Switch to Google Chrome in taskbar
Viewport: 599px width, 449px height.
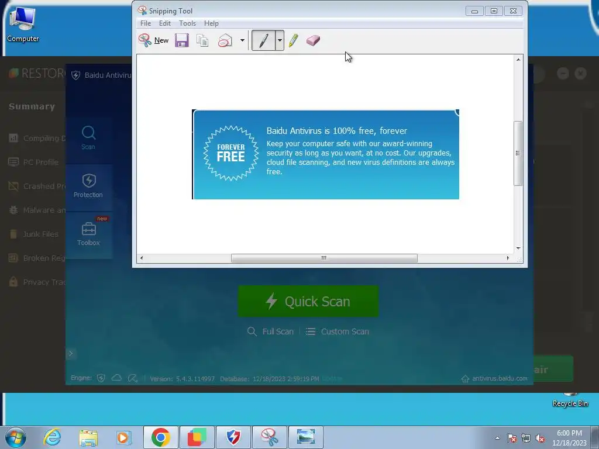coord(160,437)
